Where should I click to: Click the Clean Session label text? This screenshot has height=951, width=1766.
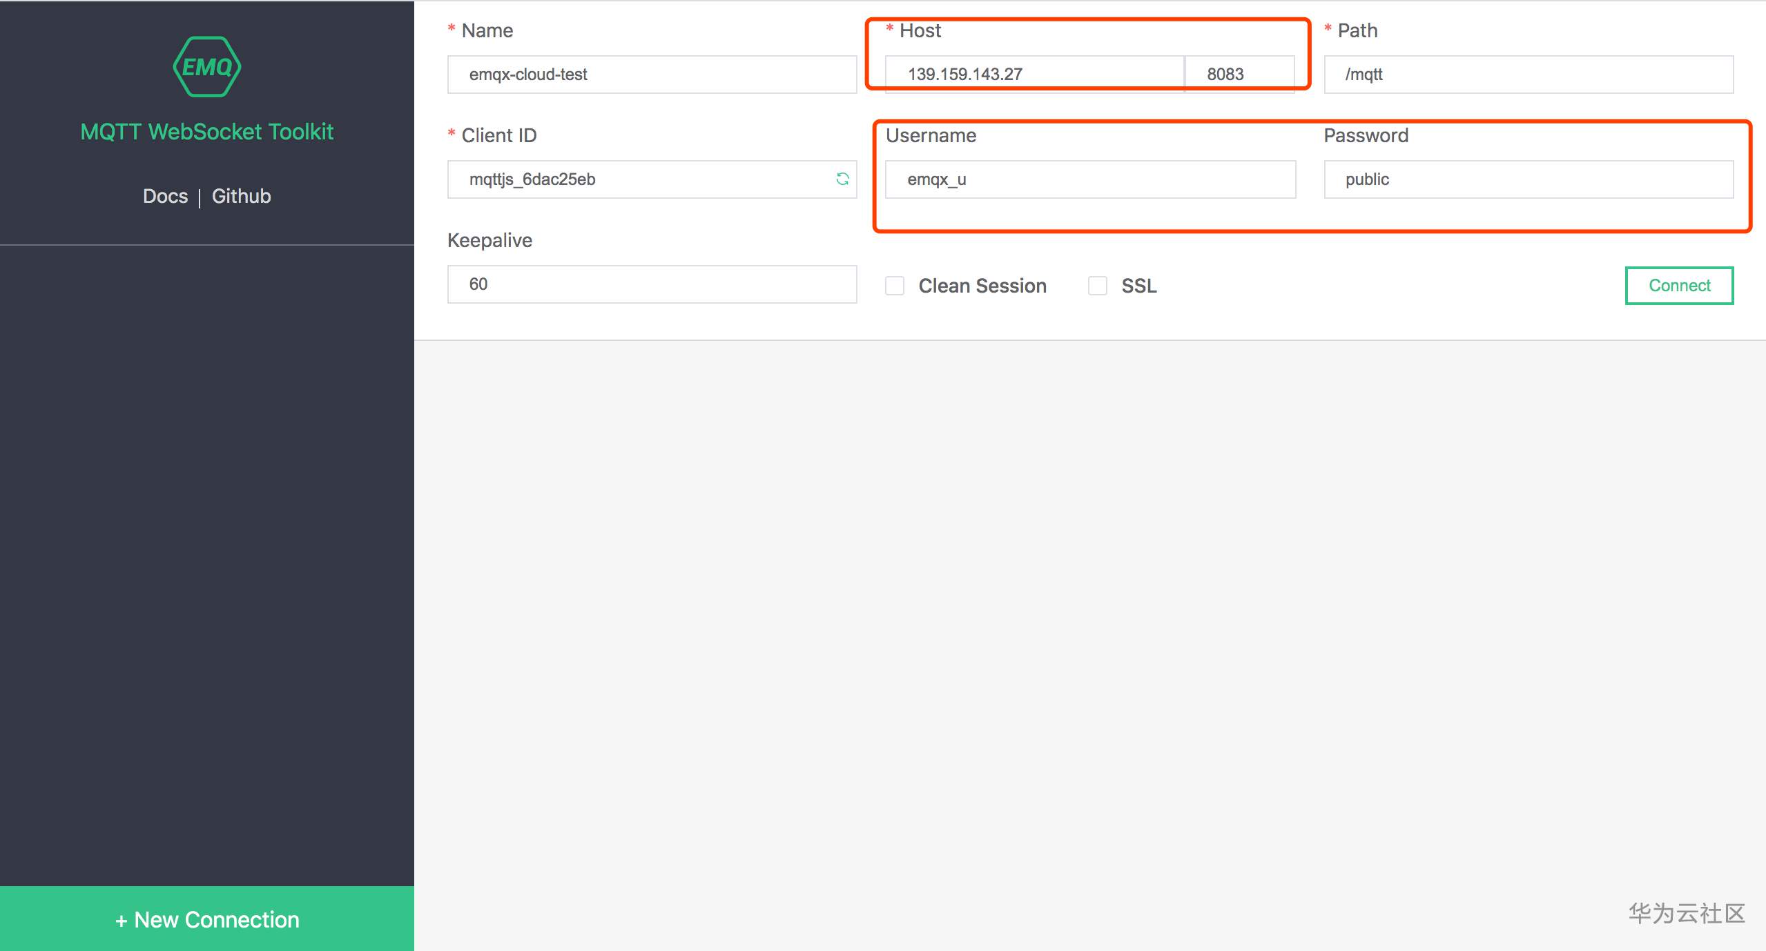pyautogui.click(x=982, y=286)
